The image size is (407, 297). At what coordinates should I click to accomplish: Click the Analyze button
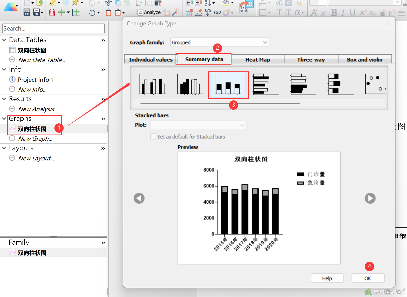[x=149, y=12]
